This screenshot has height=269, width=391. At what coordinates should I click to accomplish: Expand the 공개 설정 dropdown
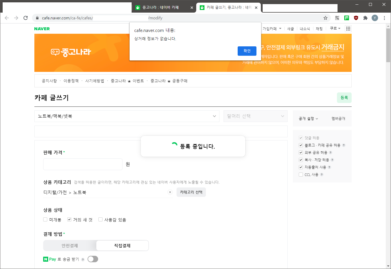point(308,119)
